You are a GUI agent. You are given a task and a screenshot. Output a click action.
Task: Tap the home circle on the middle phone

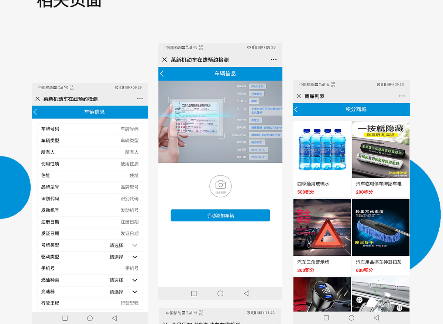coord(220,294)
